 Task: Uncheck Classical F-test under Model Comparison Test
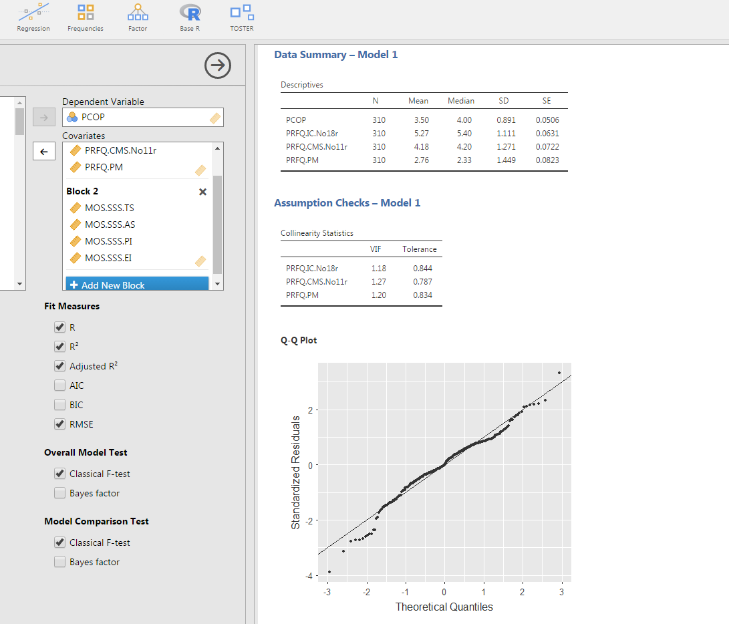click(x=60, y=542)
